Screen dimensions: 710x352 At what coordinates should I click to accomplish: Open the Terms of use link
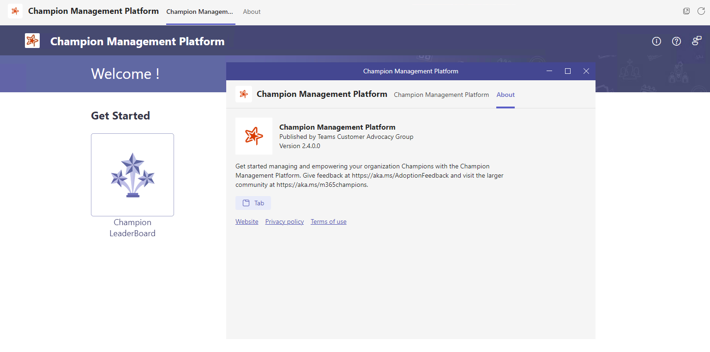(328, 221)
